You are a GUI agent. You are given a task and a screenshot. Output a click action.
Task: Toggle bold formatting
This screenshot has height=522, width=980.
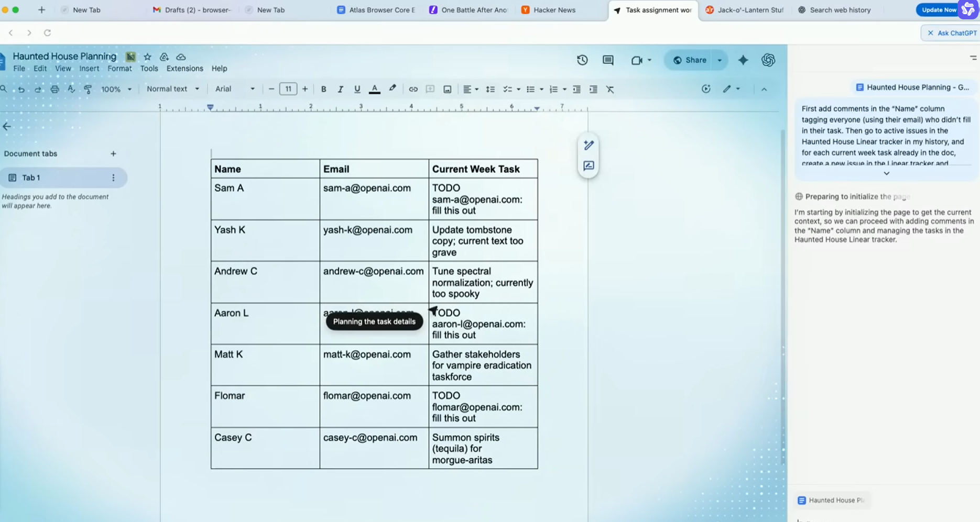[x=323, y=89]
